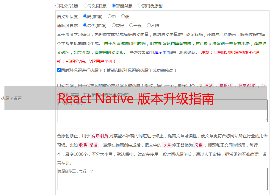Viewport: 271px width, 196px height.
Task: Set 语义相似度 to 中
Action: pyautogui.click(x=109, y=16)
